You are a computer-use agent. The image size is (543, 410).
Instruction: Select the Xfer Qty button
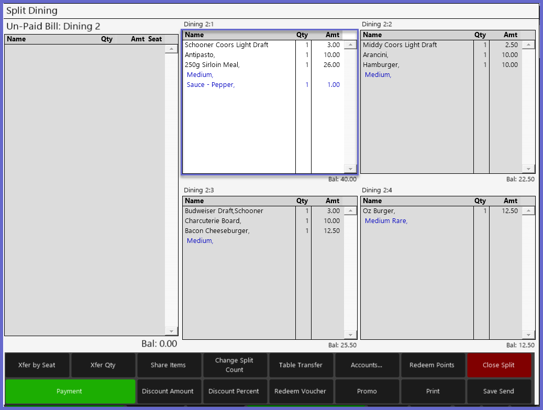tap(103, 365)
